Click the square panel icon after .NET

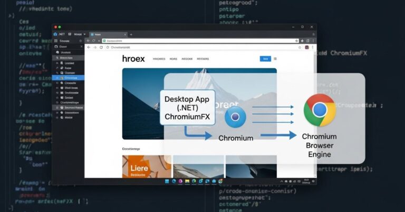pyautogui.click(x=70, y=34)
